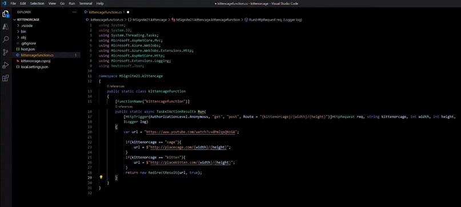Open the Go menu
This screenshot has height=207, width=461.
(62, 3)
